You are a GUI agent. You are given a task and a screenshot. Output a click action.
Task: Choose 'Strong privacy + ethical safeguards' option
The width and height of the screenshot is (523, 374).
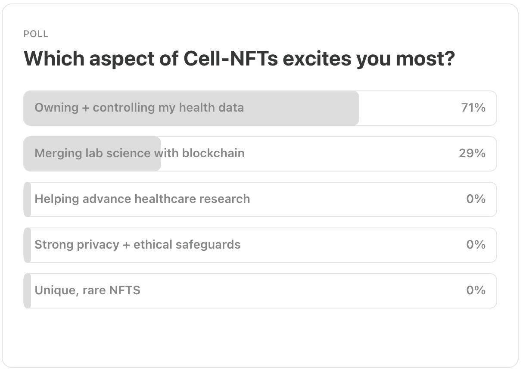click(260, 245)
